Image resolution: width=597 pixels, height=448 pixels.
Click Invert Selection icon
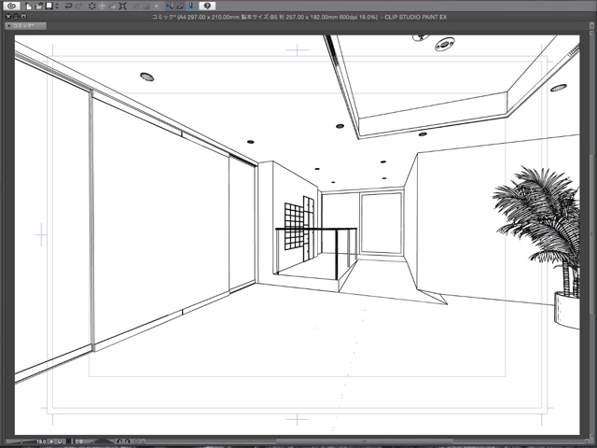point(146,7)
